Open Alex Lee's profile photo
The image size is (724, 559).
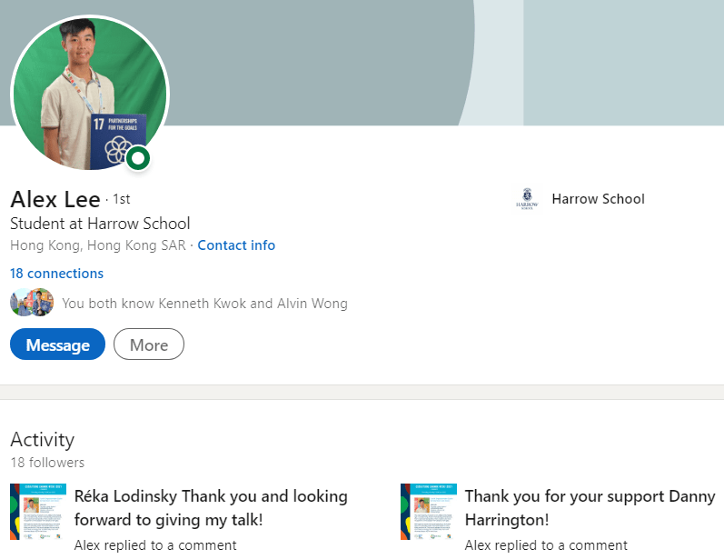coord(89,93)
